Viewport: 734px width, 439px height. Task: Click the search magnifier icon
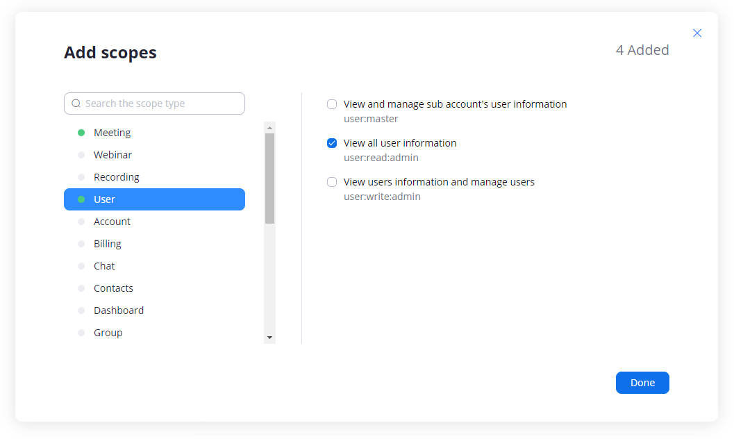coord(76,103)
